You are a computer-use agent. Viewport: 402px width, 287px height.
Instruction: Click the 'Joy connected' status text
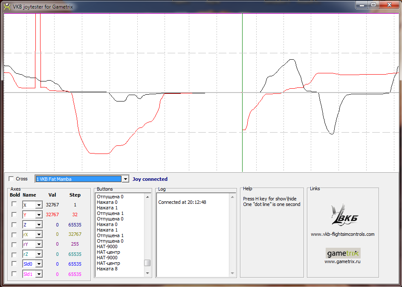150,179
